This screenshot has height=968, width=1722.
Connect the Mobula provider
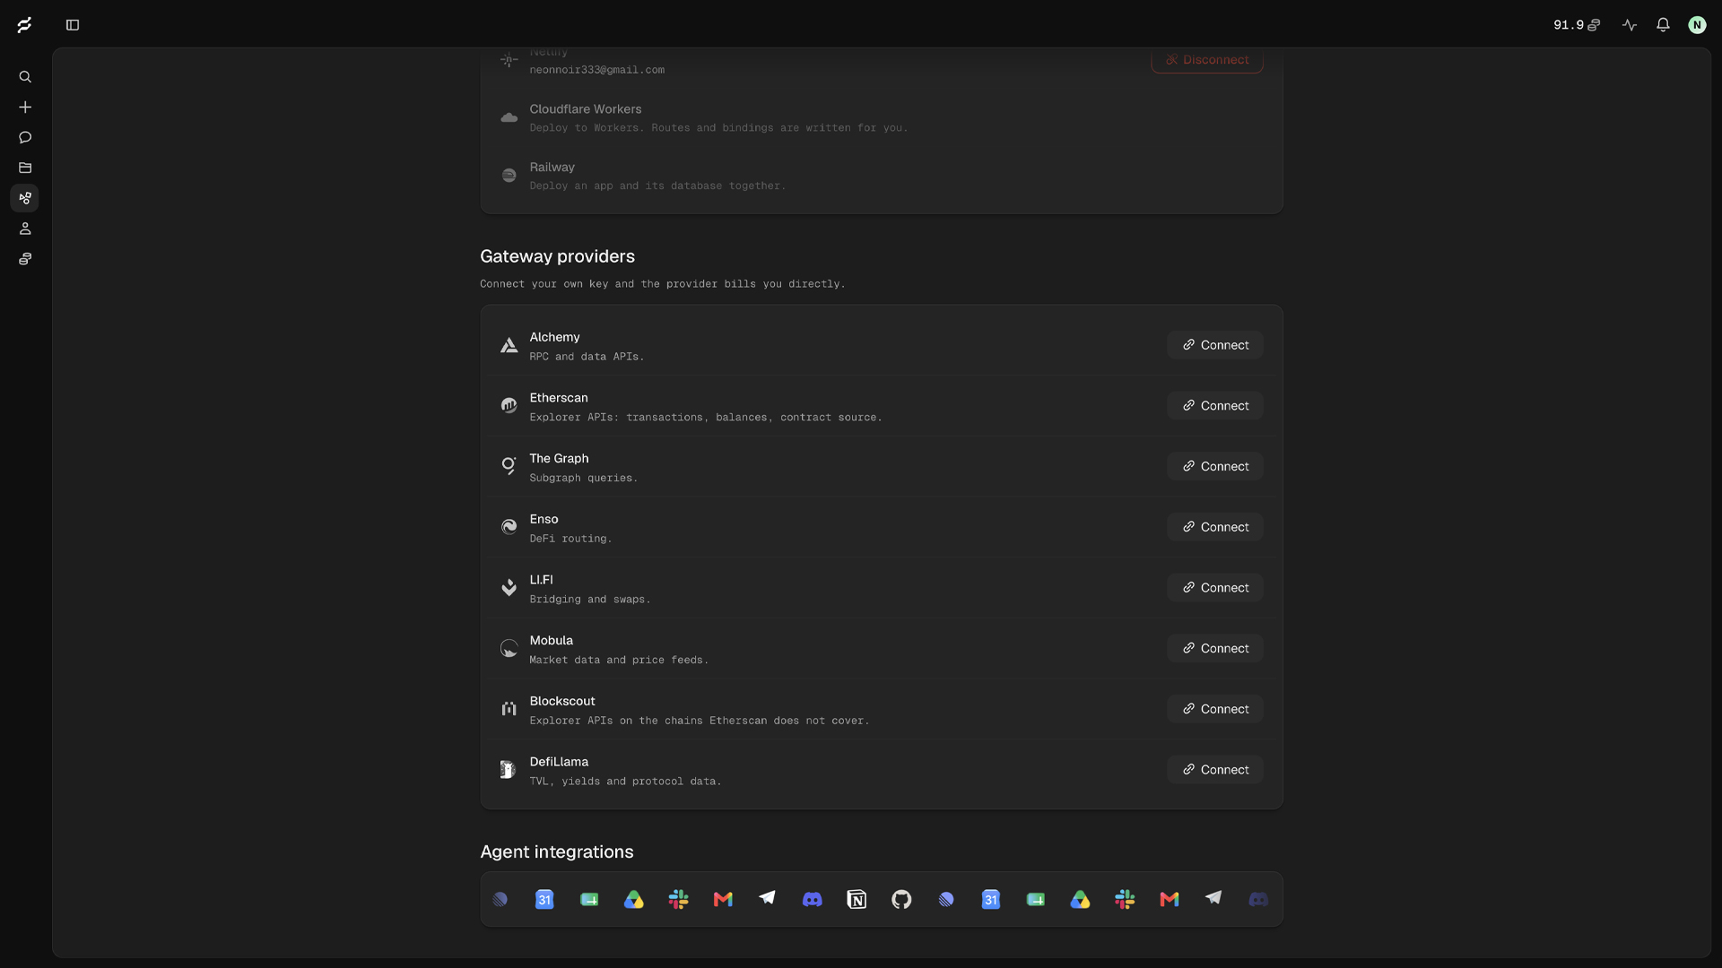(x=1215, y=648)
